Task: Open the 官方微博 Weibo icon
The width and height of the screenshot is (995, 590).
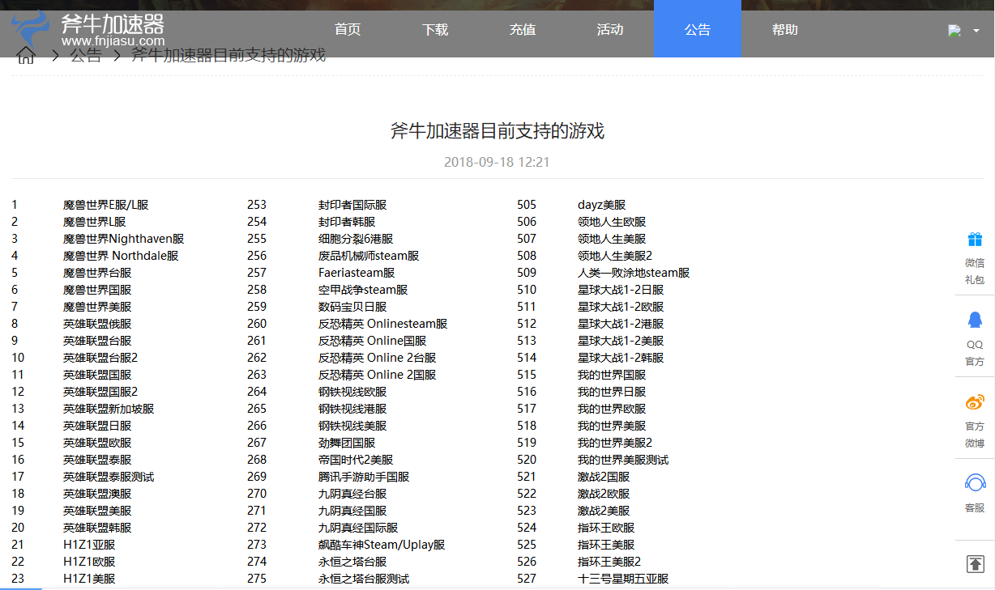Action: click(974, 400)
